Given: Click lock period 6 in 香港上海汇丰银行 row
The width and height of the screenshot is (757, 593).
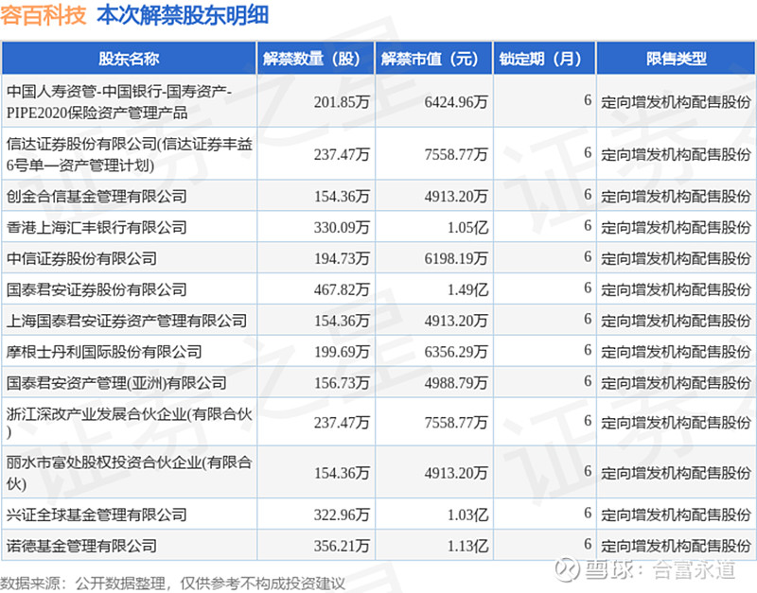Looking at the screenshot, I should [x=588, y=226].
